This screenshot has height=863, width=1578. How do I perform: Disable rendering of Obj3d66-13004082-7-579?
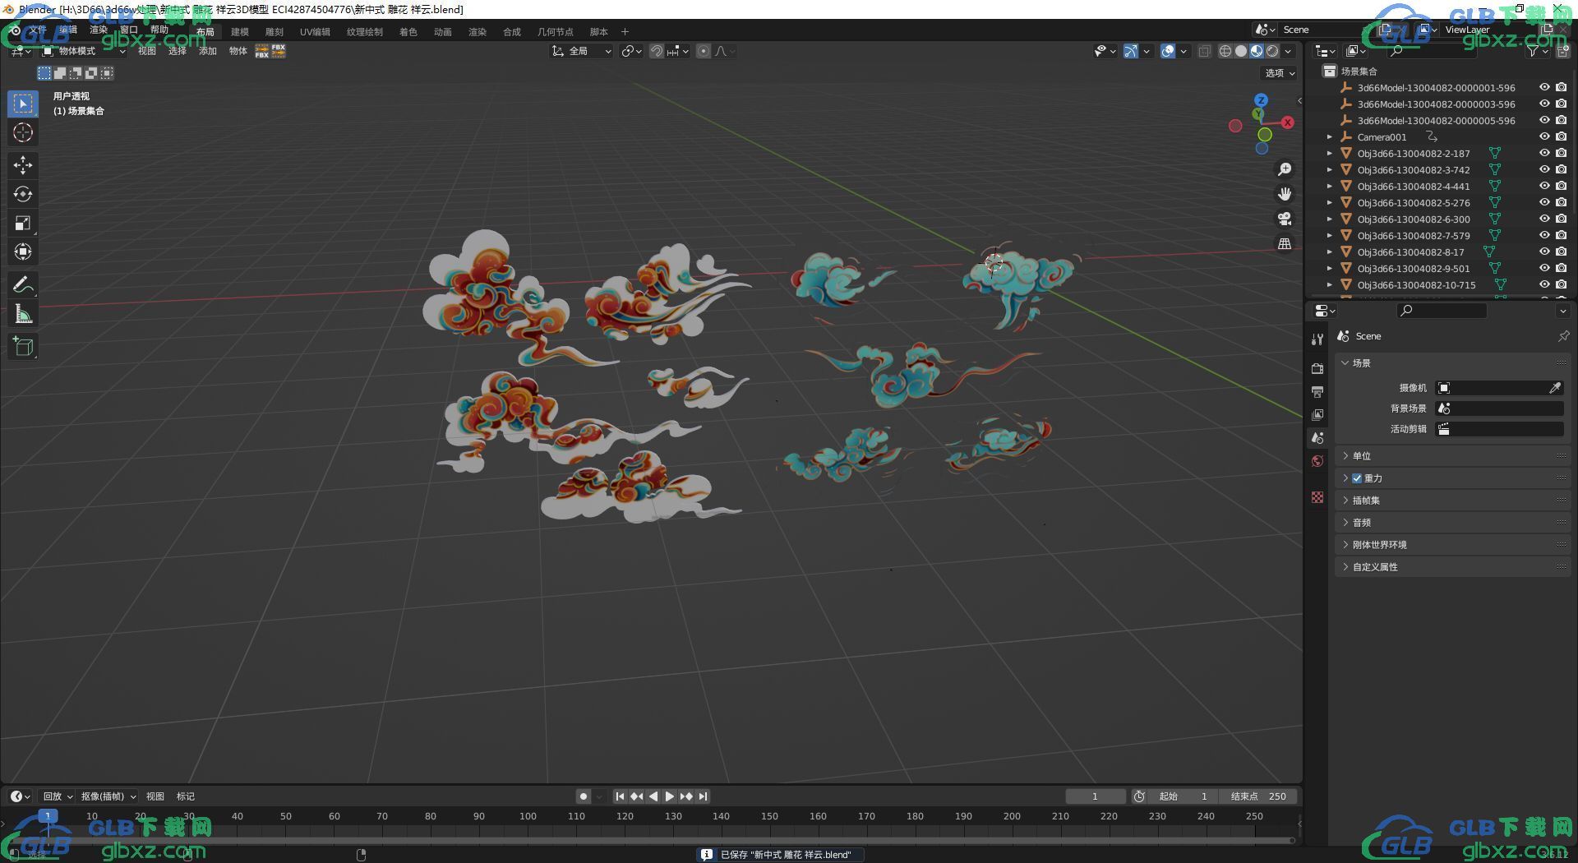(x=1561, y=235)
